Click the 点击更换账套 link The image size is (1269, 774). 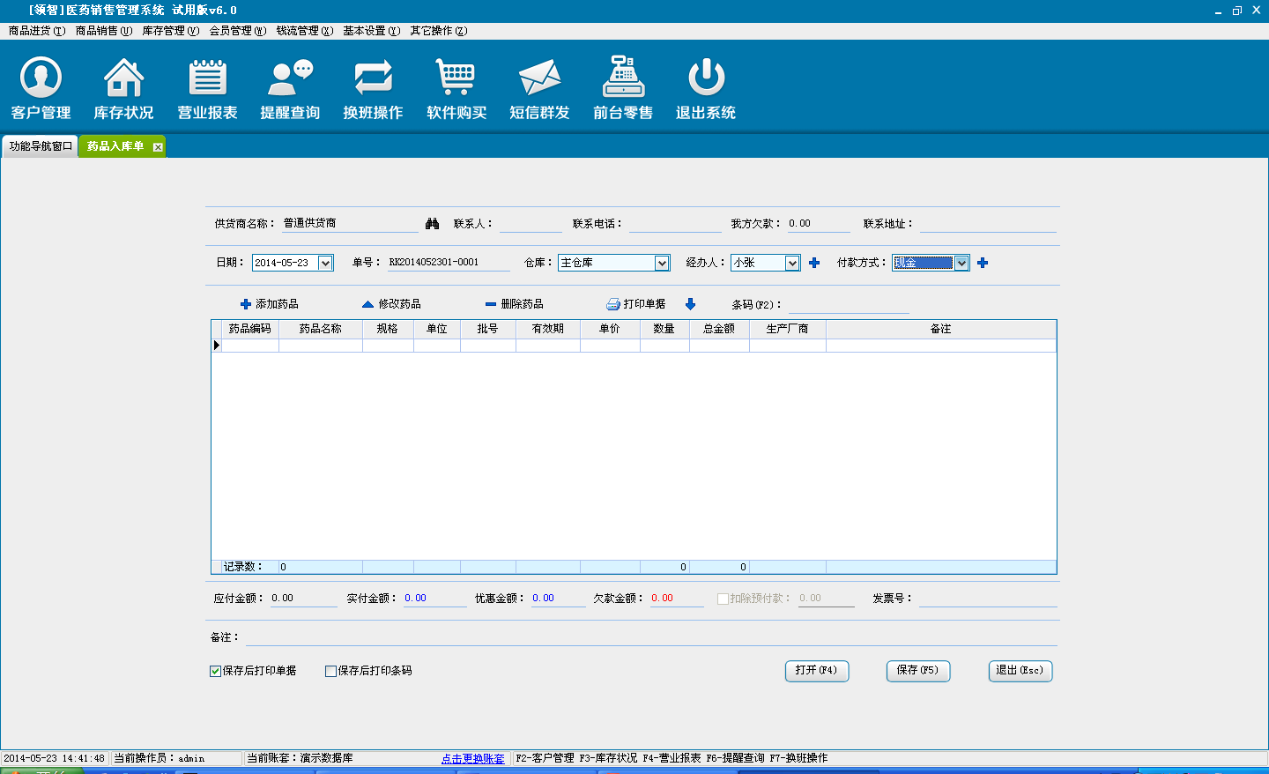coord(472,758)
